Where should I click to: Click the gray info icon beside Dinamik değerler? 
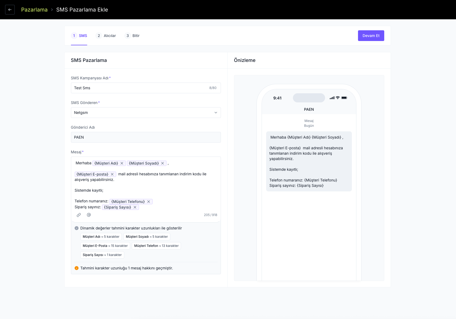(77, 228)
